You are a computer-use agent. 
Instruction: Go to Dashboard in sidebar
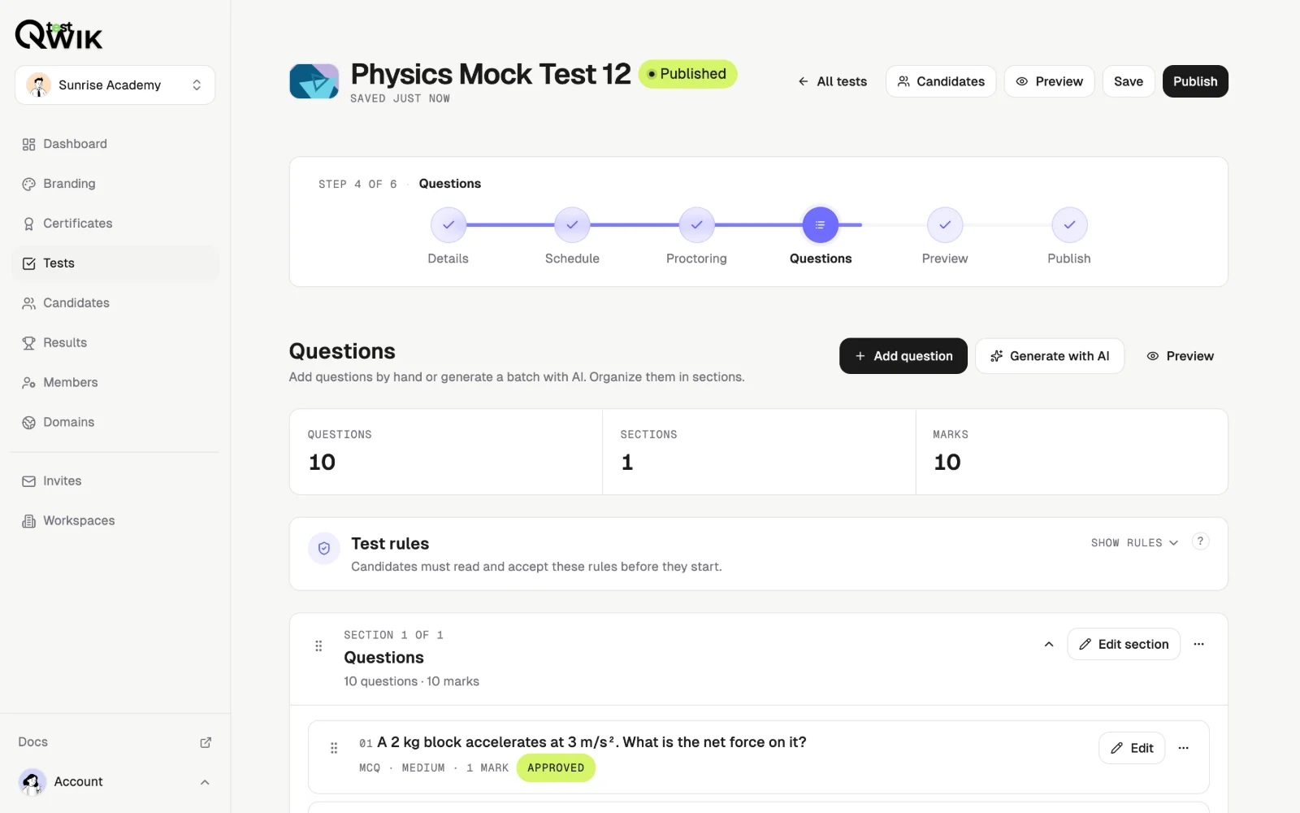(x=115, y=144)
